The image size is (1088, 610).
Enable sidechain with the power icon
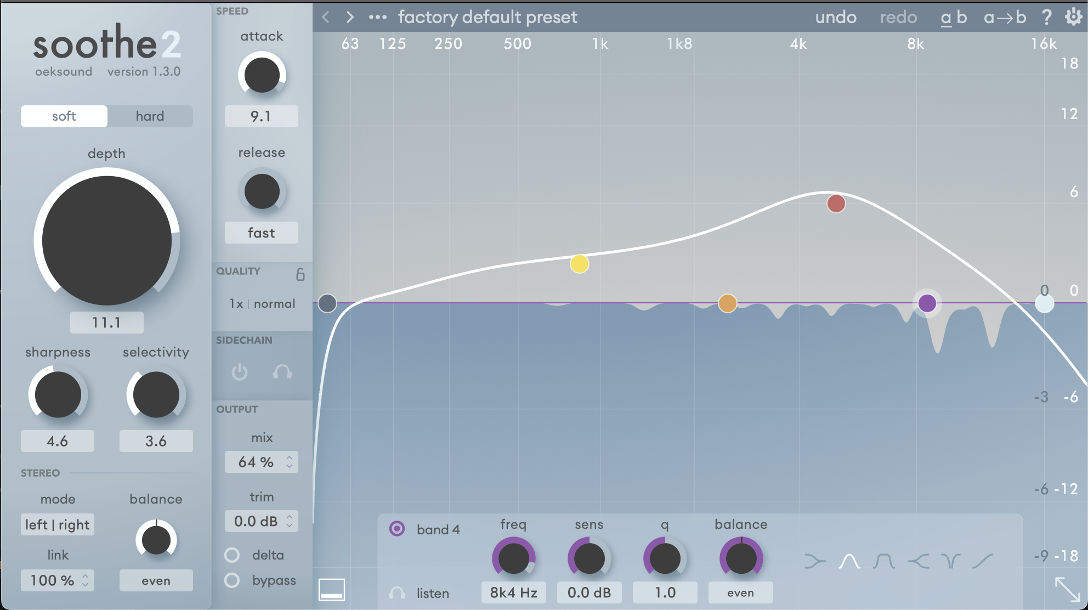tap(239, 372)
